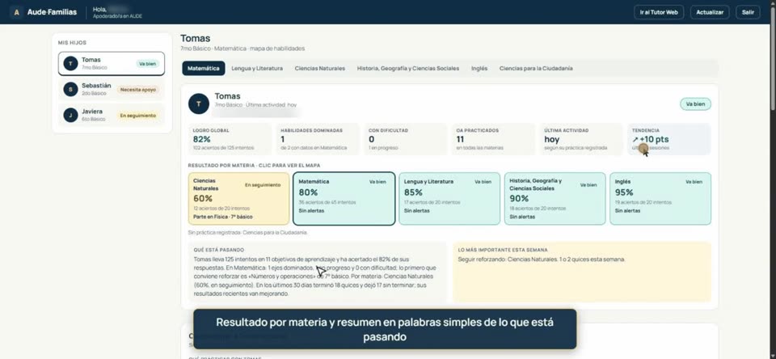Select Tomas in Mis Hijos list

point(112,63)
